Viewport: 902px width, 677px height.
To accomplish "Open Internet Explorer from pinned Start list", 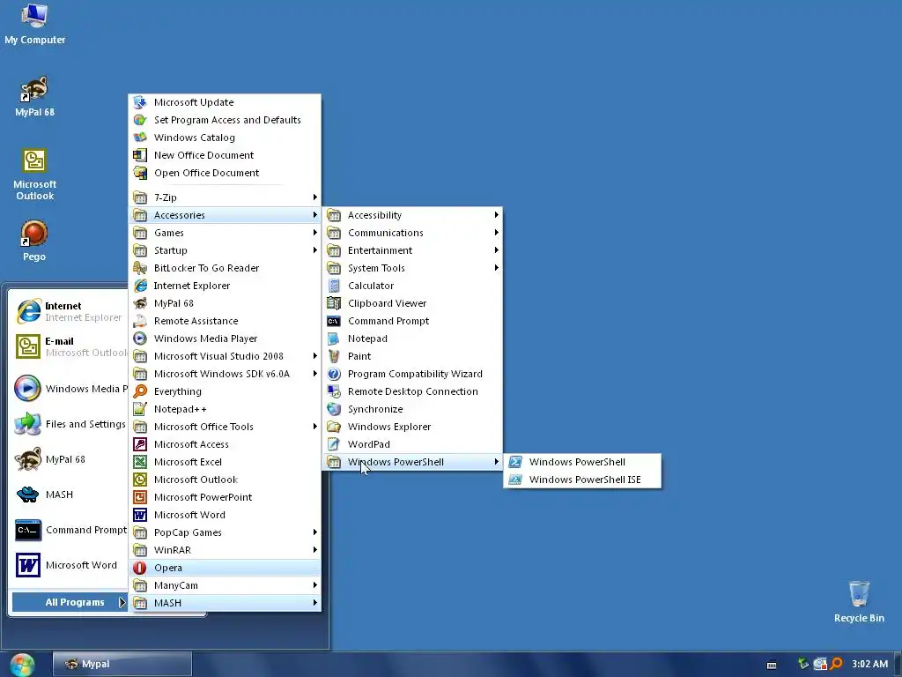I will pyautogui.click(x=69, y=311).
